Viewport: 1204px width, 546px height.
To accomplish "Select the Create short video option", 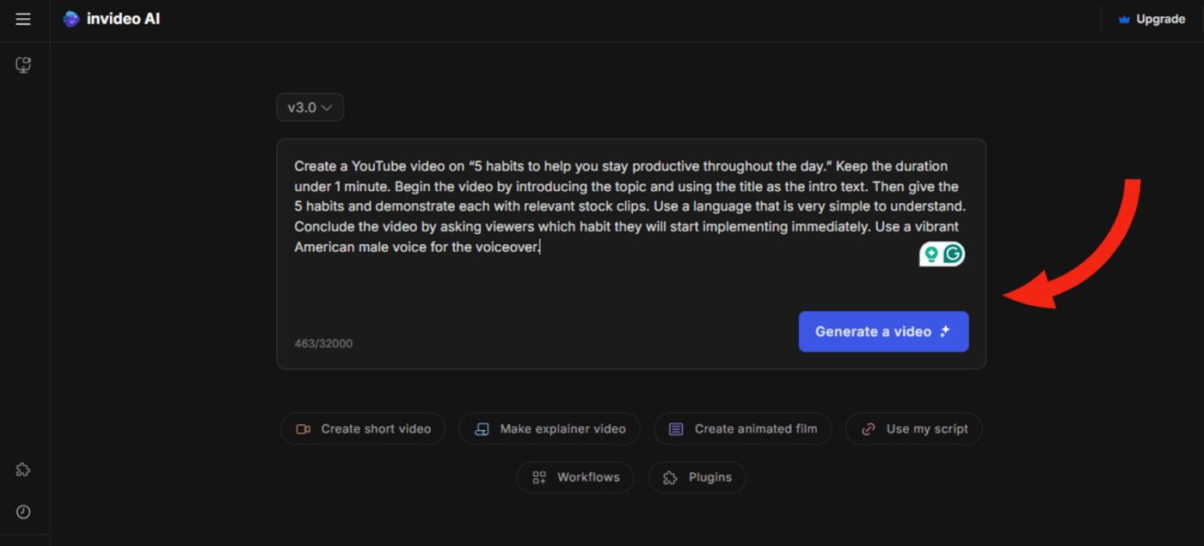I will [x=363, y=428].
